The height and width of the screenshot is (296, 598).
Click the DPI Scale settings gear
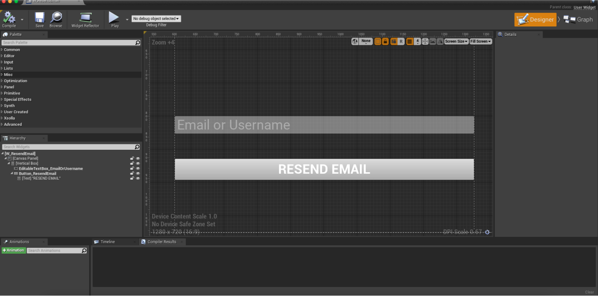(x=487, y=232)
